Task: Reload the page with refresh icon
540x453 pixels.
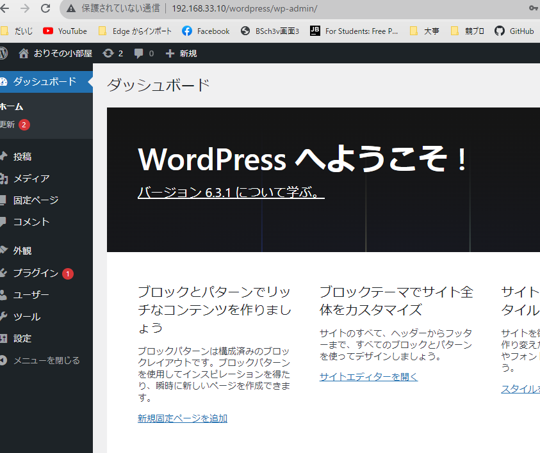Action: click(x=45, y=8)
